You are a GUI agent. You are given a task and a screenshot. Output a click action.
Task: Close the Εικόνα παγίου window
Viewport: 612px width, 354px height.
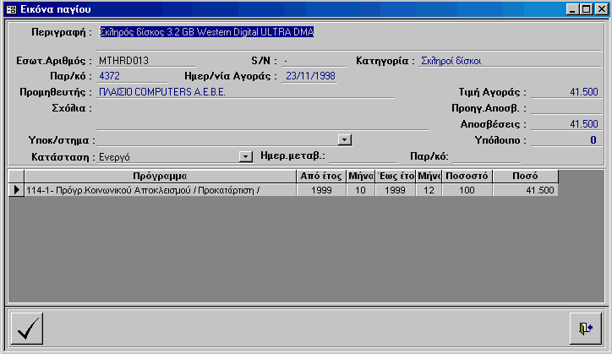click(x=600, y=8)
